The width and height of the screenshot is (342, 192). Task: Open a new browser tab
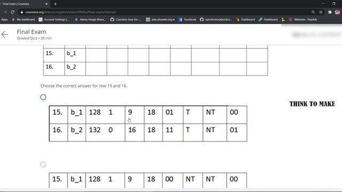[x=55, y=4]
